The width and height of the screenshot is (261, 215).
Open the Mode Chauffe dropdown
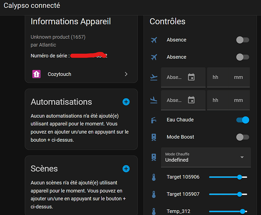(206, 157)
